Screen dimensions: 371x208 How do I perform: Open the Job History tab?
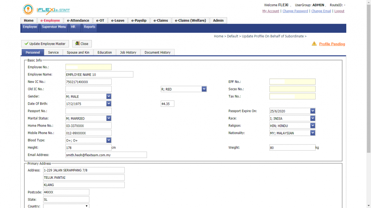point(128,52)
